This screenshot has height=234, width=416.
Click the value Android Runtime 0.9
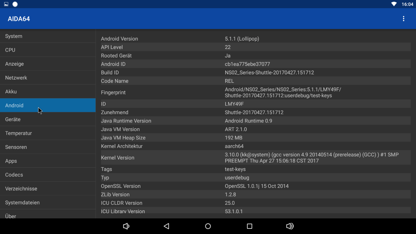click(x=248, y=121)
